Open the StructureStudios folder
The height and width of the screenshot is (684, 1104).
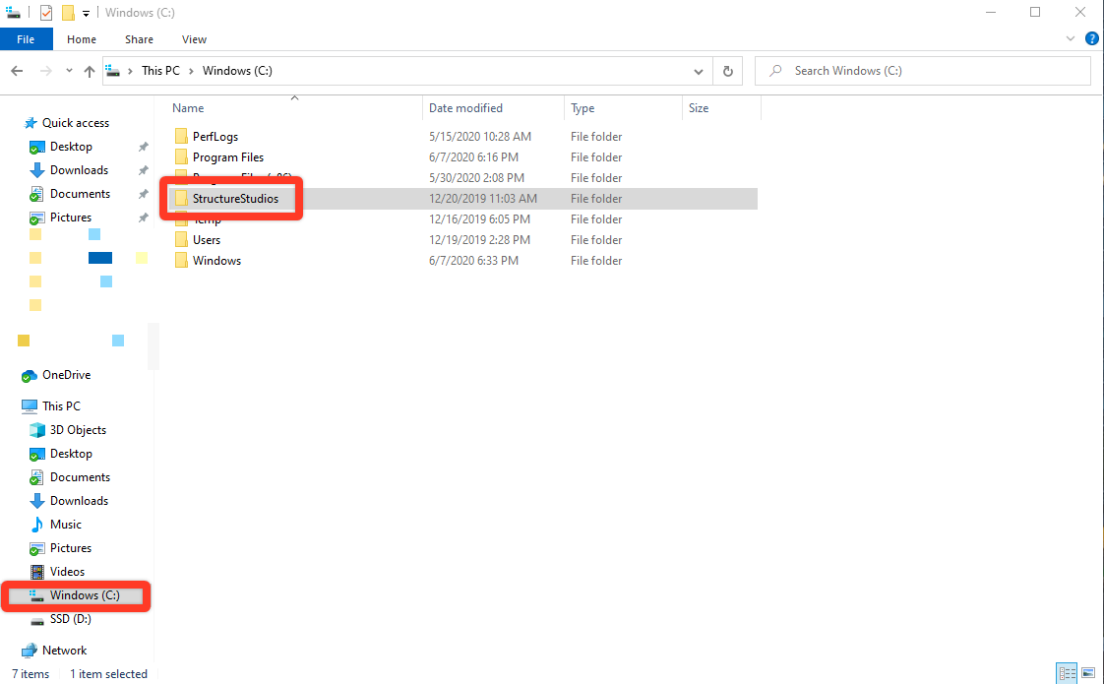pyautogui.click(x=234, y=198)
